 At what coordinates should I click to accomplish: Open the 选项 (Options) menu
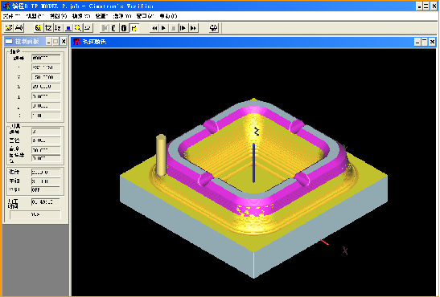pyautogui.click(x=122, y=16)
